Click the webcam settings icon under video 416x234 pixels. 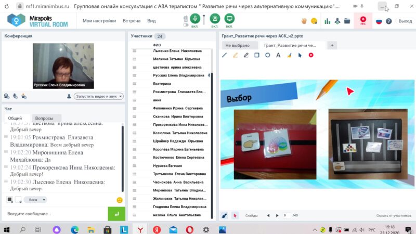(7, 96)
